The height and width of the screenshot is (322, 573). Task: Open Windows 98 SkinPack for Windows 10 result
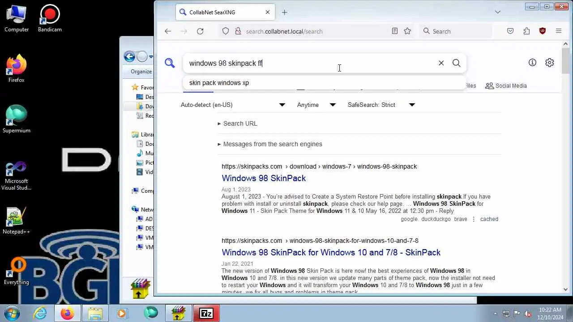pos(331,252)
